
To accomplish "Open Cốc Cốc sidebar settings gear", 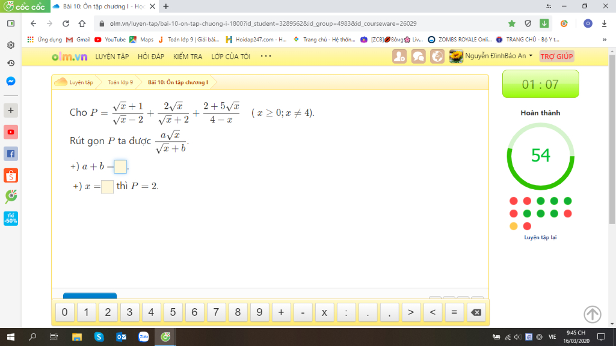I will (x=11, y=44).
